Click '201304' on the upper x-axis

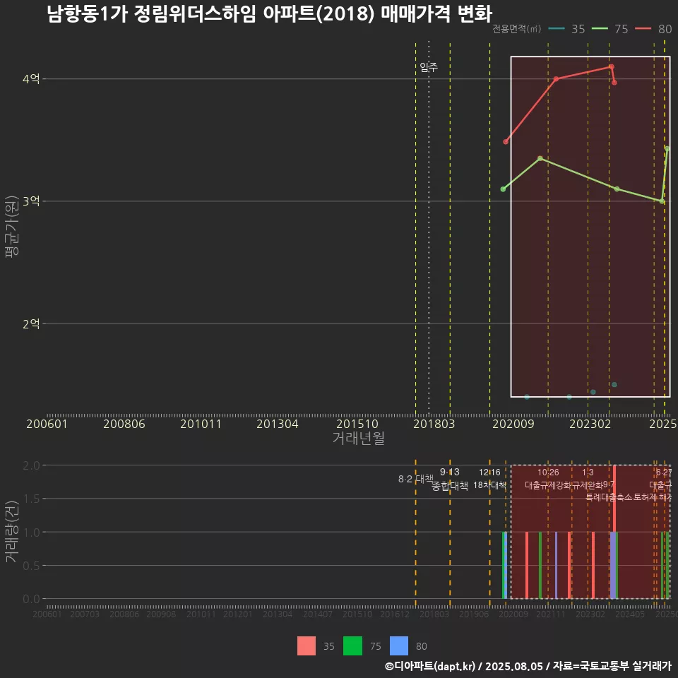pos(277,424)
